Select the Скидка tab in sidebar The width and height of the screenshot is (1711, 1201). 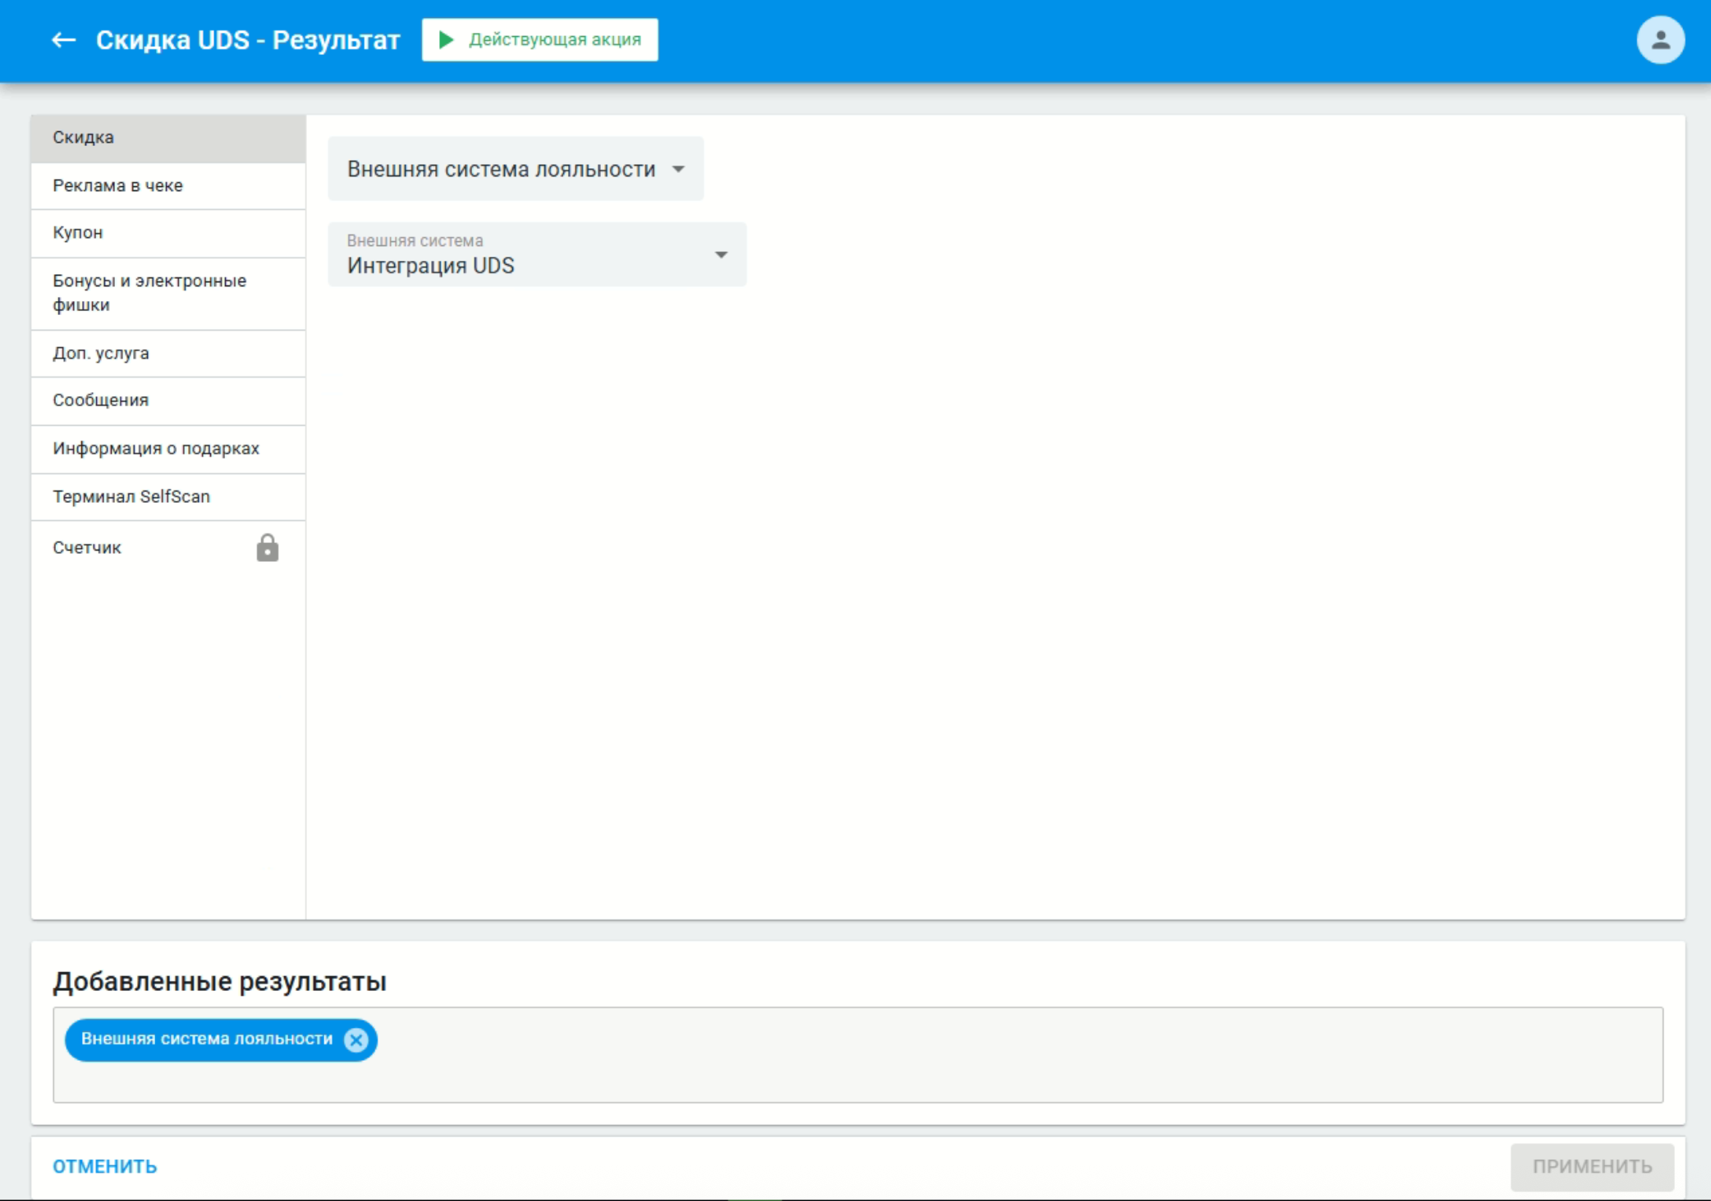pyautogui.click(x=168, y=138)
